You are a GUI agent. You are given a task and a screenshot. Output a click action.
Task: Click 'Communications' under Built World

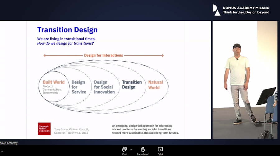52,89
